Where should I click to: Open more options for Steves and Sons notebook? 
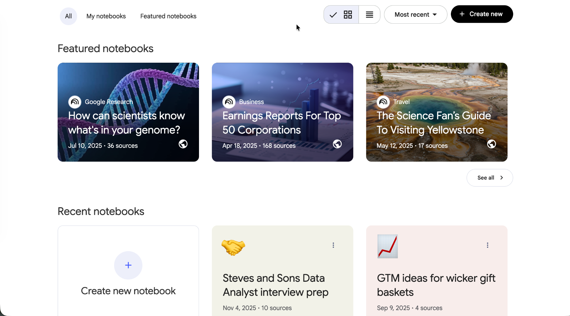pos(333,245)
